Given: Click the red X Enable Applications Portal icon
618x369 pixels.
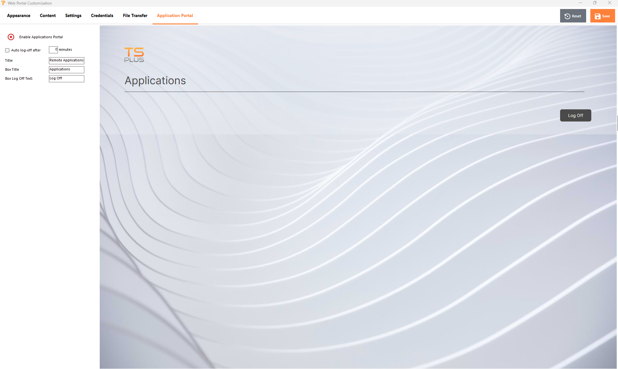Looking at the screenshot, I should (11, 37).
